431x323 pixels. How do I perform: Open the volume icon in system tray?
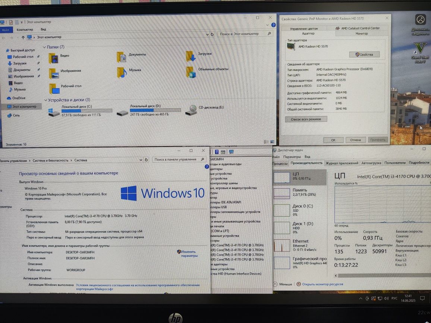(x=386, y=298)
